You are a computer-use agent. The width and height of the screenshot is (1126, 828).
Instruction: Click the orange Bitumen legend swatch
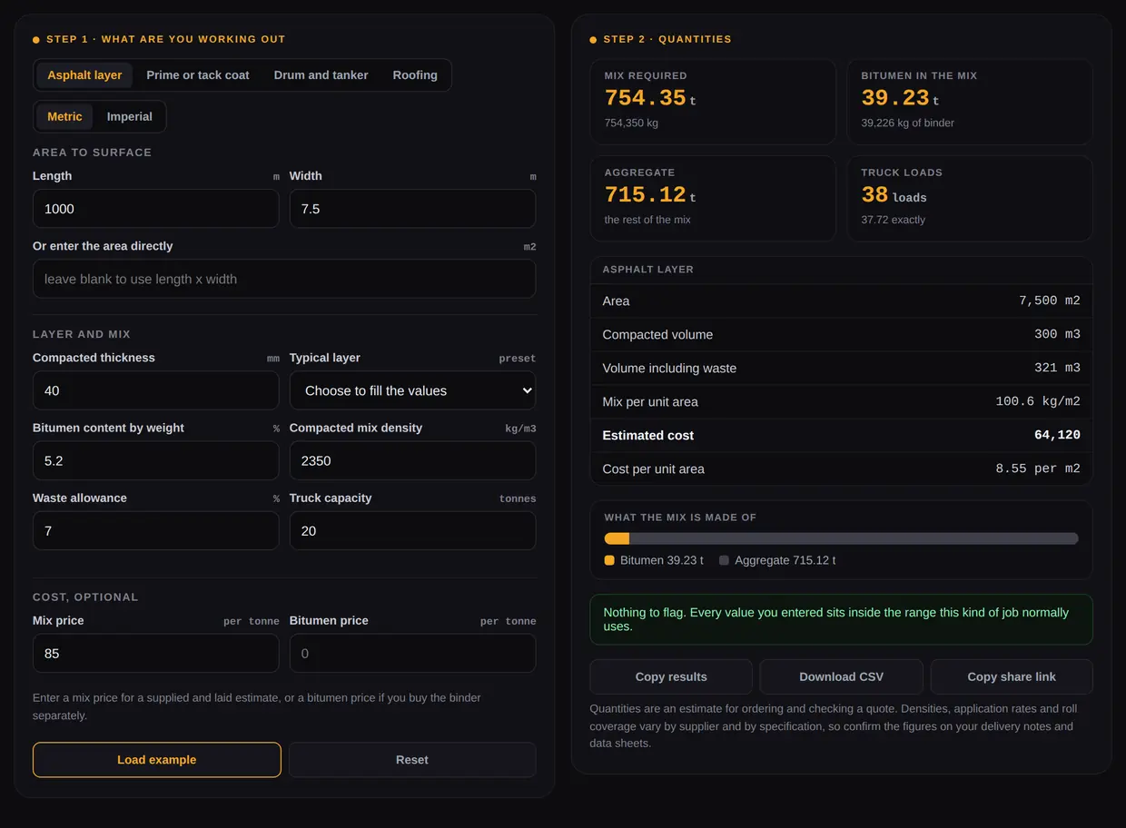click(609, 560)
